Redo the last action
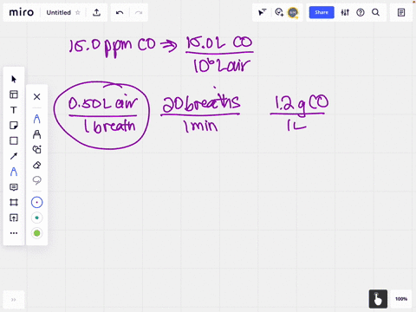The height and width of the screenshot is (312, 416). (x=139, y=12)
